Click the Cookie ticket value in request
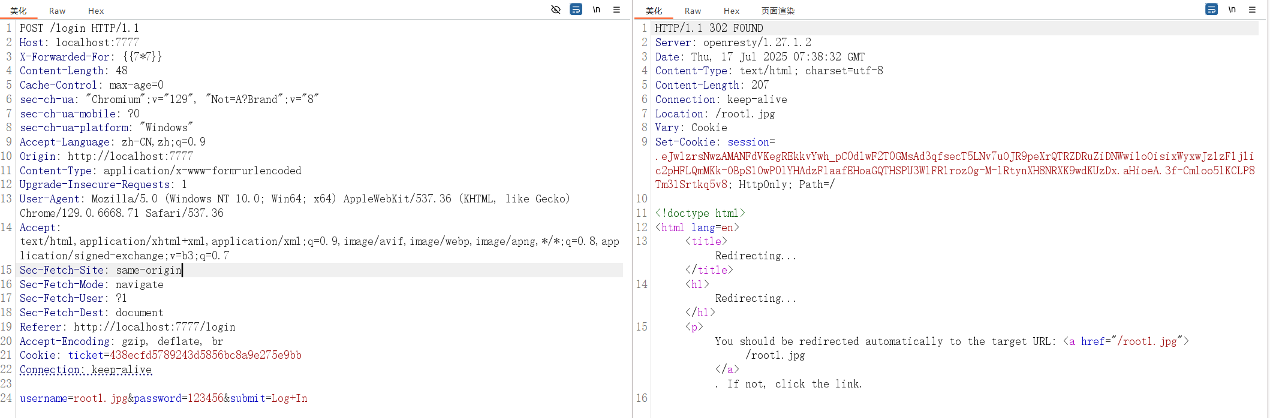The height and width of the screenshot is (418, 1270). pos(206,355)
